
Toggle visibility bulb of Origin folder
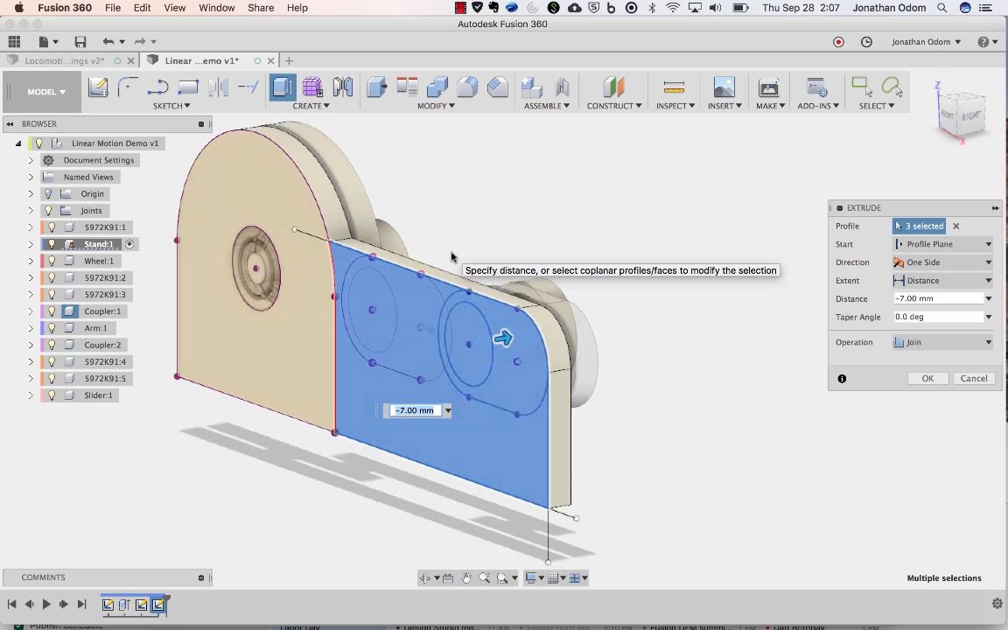click(x=48, y=193)
